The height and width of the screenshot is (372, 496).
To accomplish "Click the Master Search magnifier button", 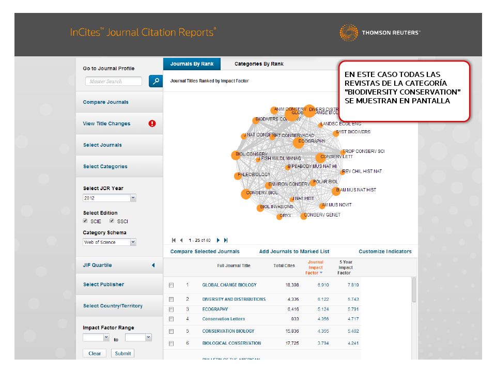I will (156, 81).
